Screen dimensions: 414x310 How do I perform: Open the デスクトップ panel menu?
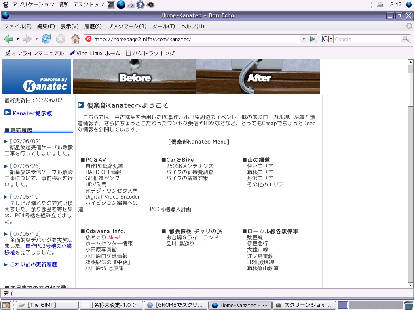click(89, 4)
